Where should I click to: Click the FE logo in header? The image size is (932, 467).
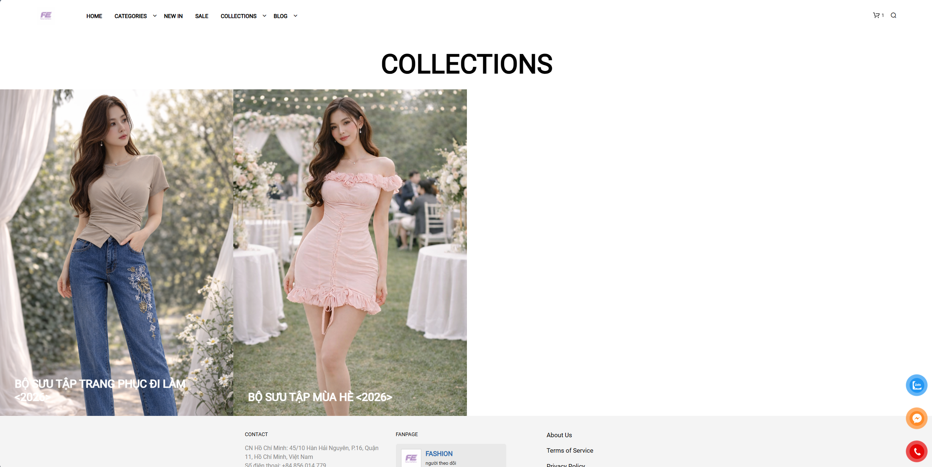pyautogui.click(x=46, y=15)
